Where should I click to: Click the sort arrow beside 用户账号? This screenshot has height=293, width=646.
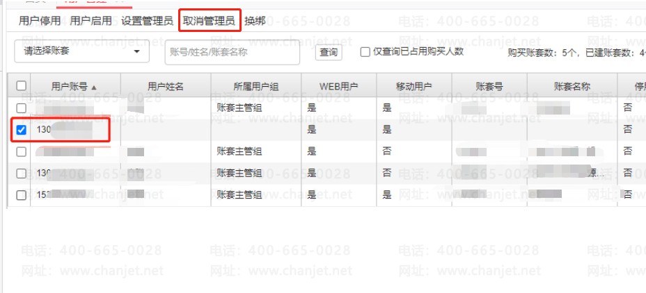pos(94,87)
